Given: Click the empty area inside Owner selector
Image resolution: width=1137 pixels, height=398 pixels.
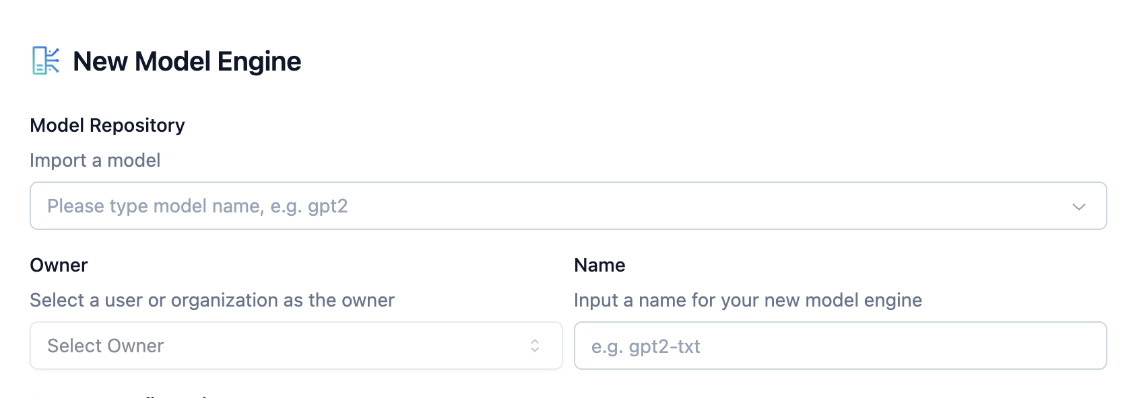Looking at the screenshot, I should pyautogui.click(x=344, y=346).
